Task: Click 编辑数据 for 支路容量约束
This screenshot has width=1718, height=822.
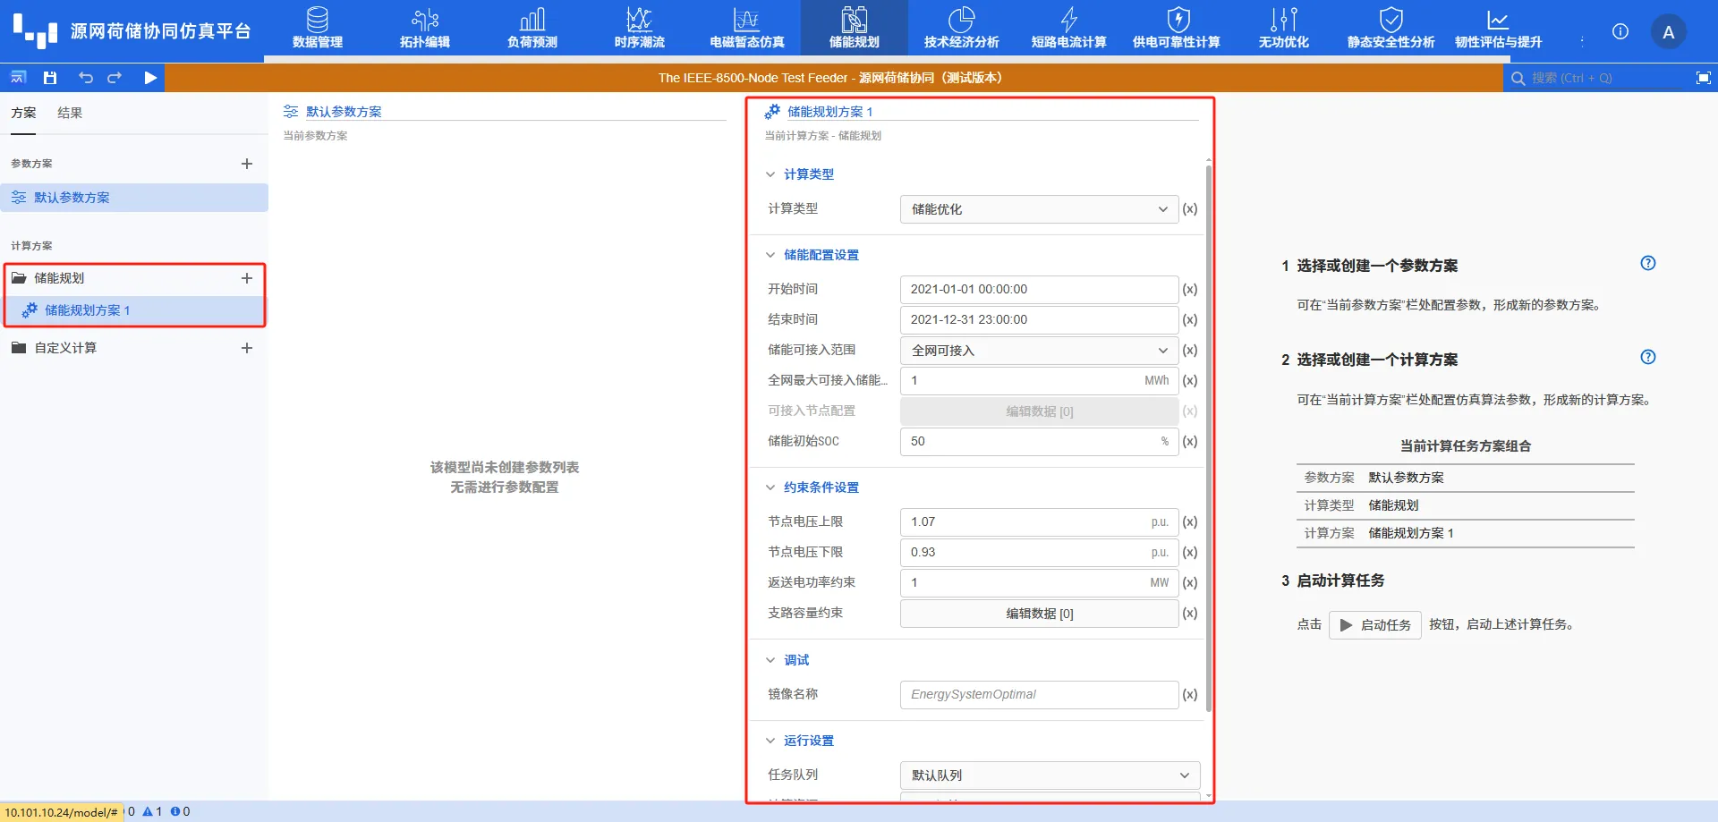Action: 1038,614
